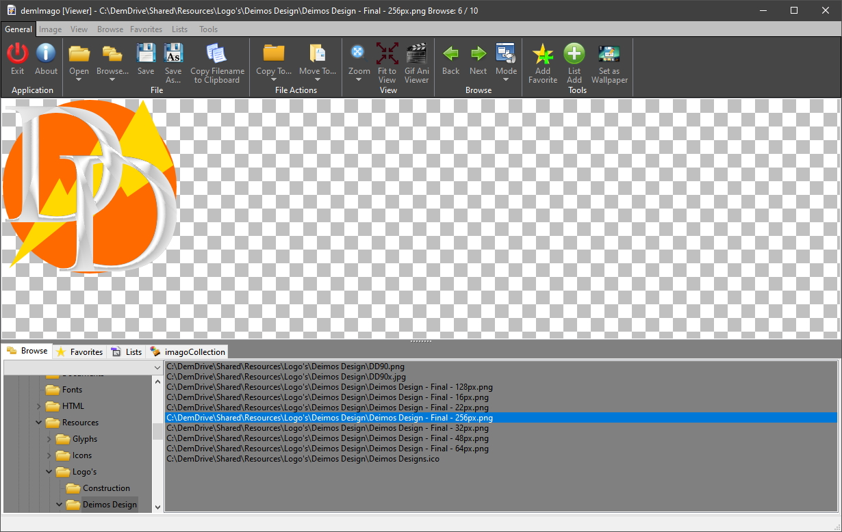Switch to the Image ribbon tab
The height and width of the screenshot is (532, 842).
[x=51, y=29]
